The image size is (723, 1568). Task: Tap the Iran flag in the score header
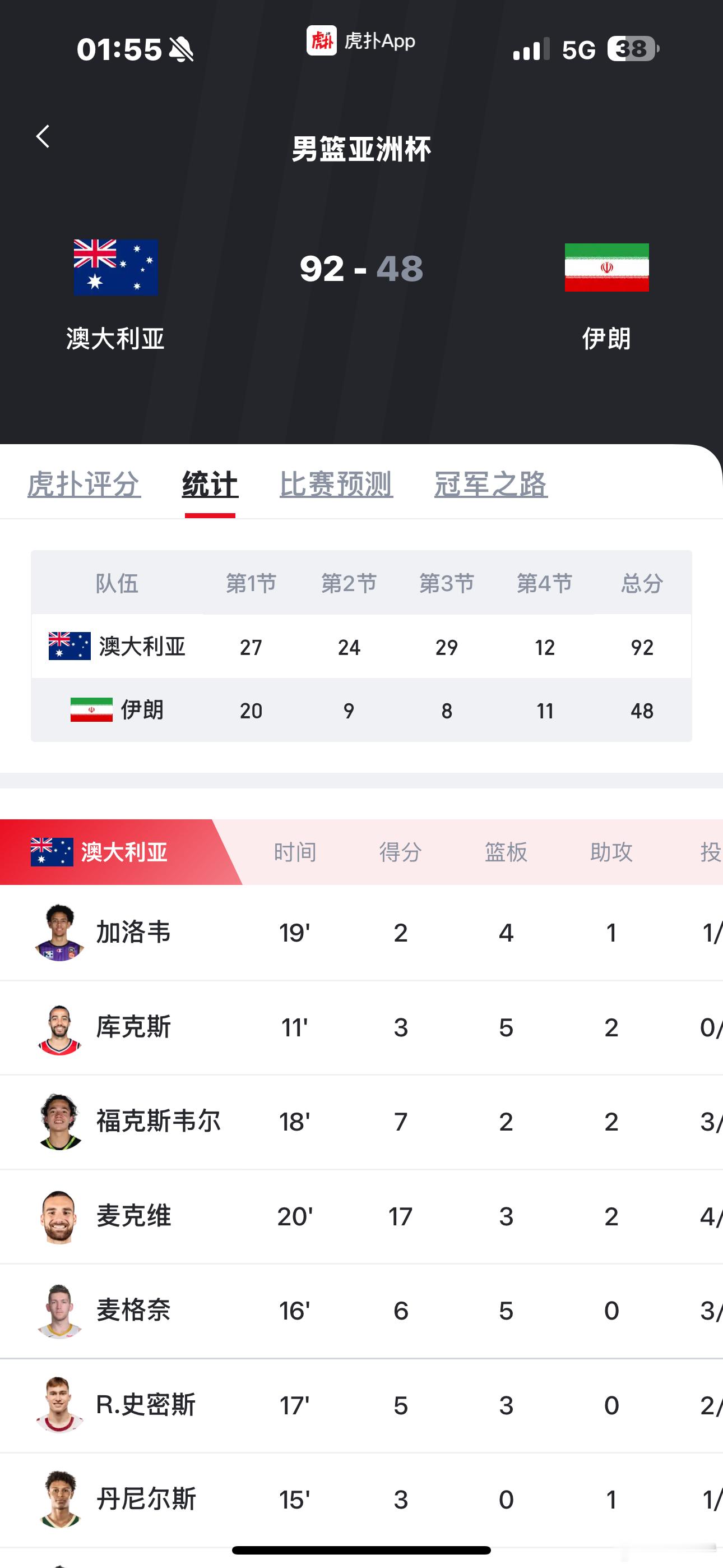(x=606, y=267)
